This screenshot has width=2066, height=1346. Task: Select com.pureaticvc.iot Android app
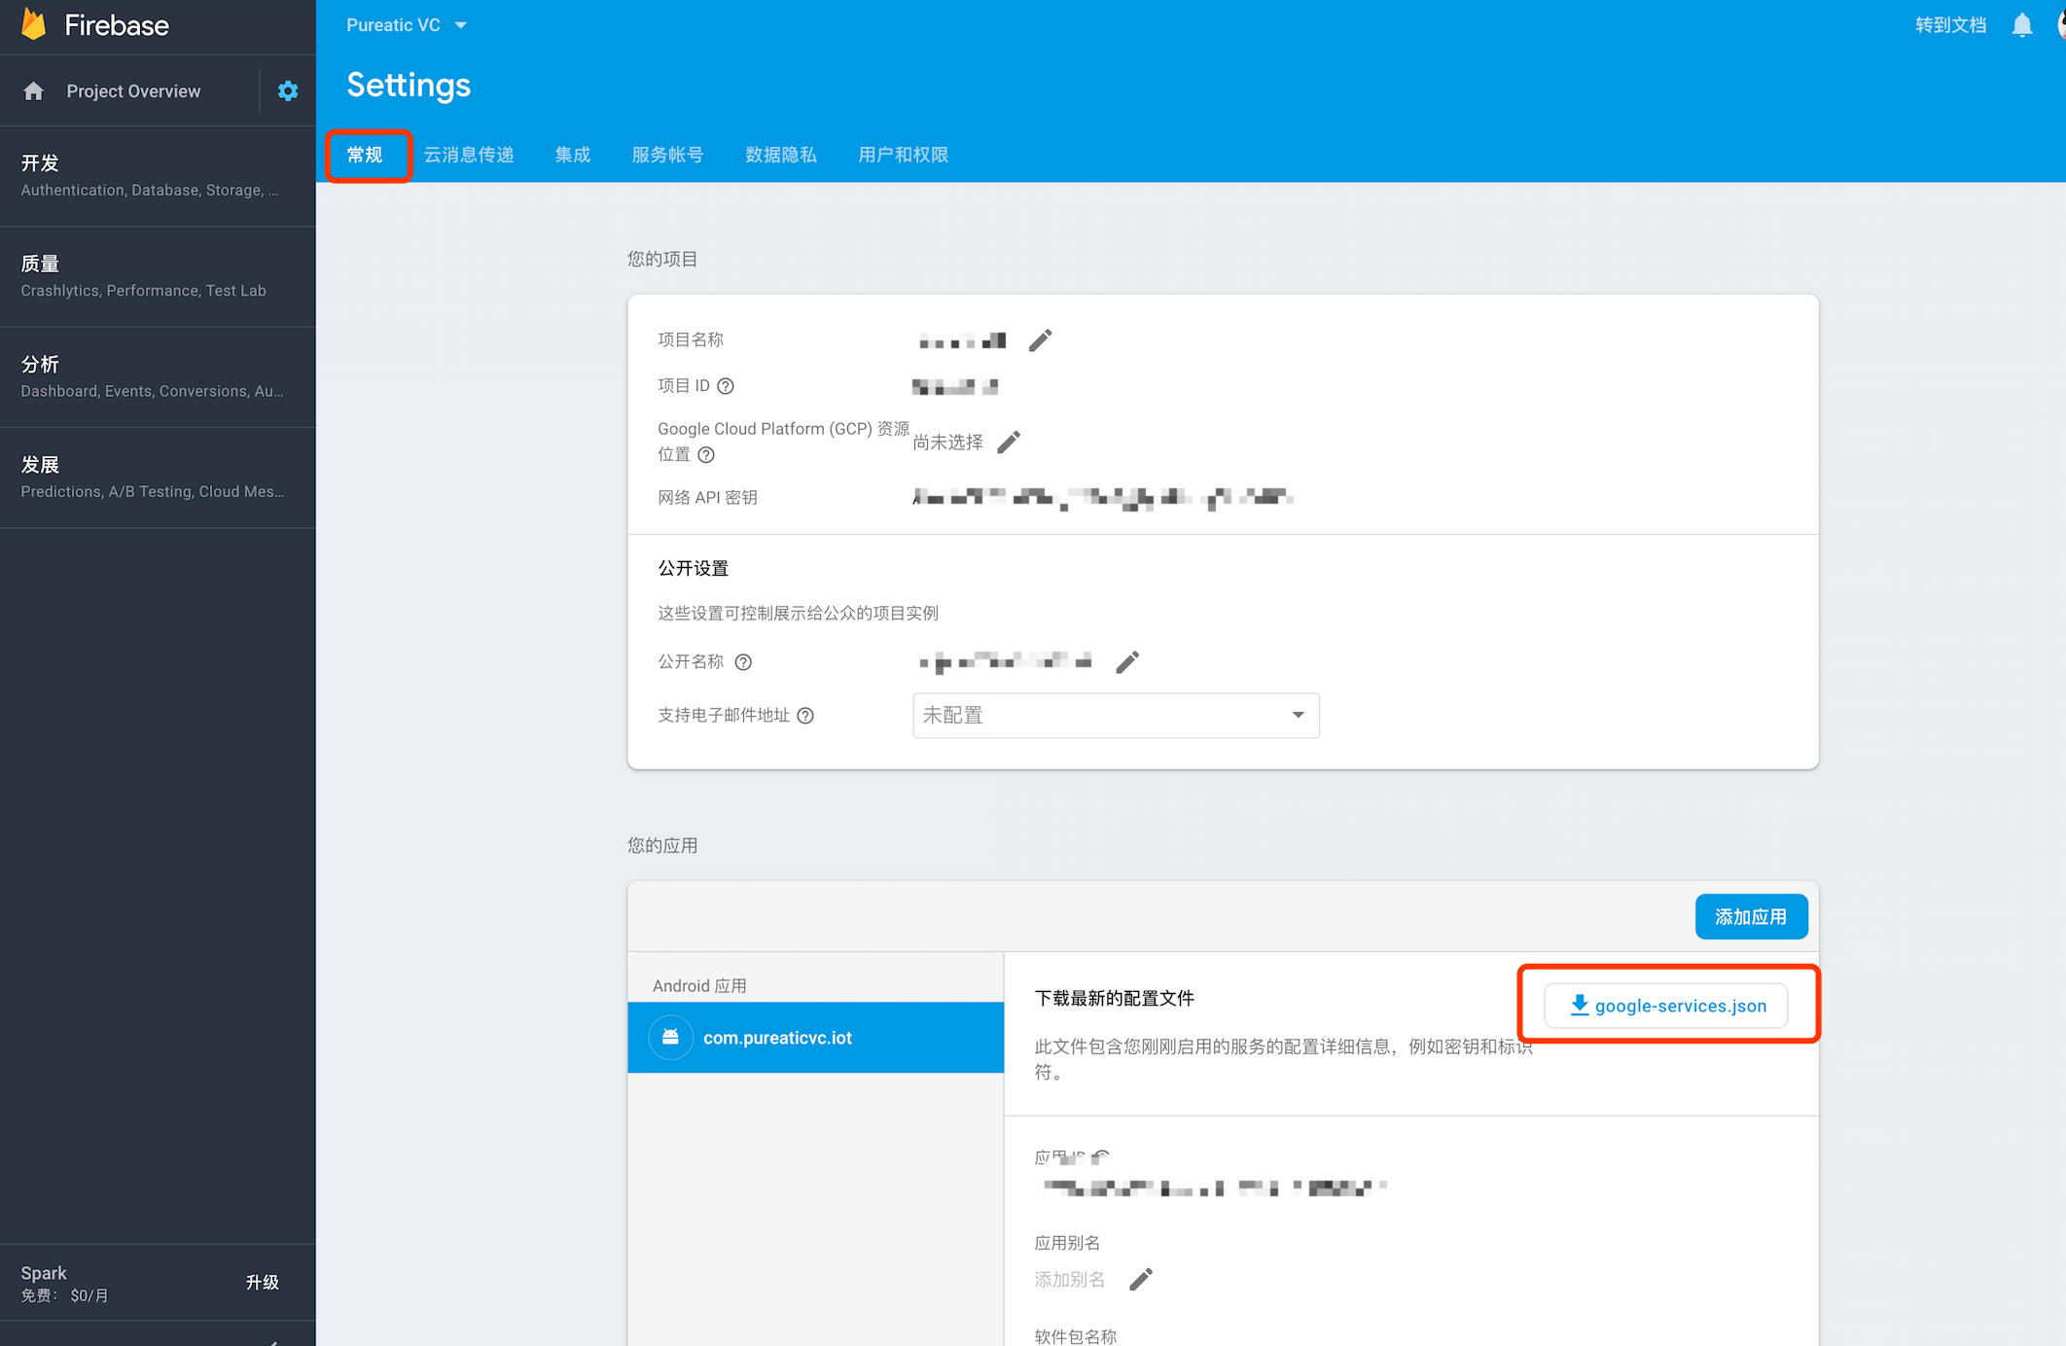pyautogui.click(x=816, y=1038)
